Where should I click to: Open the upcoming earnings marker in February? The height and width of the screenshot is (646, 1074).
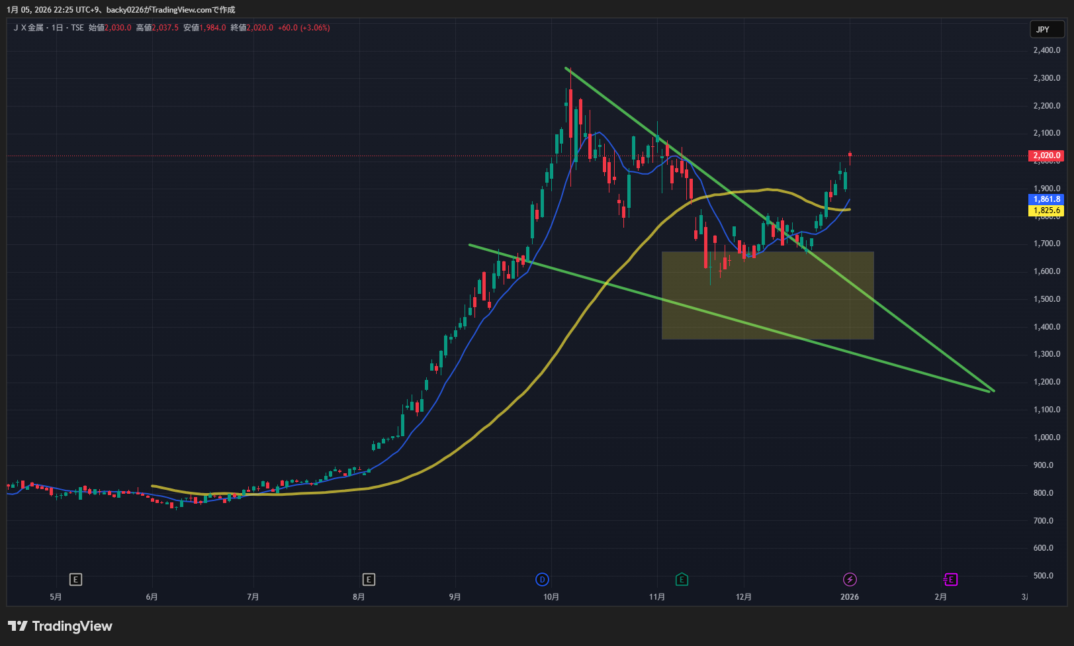pos(950,580)
